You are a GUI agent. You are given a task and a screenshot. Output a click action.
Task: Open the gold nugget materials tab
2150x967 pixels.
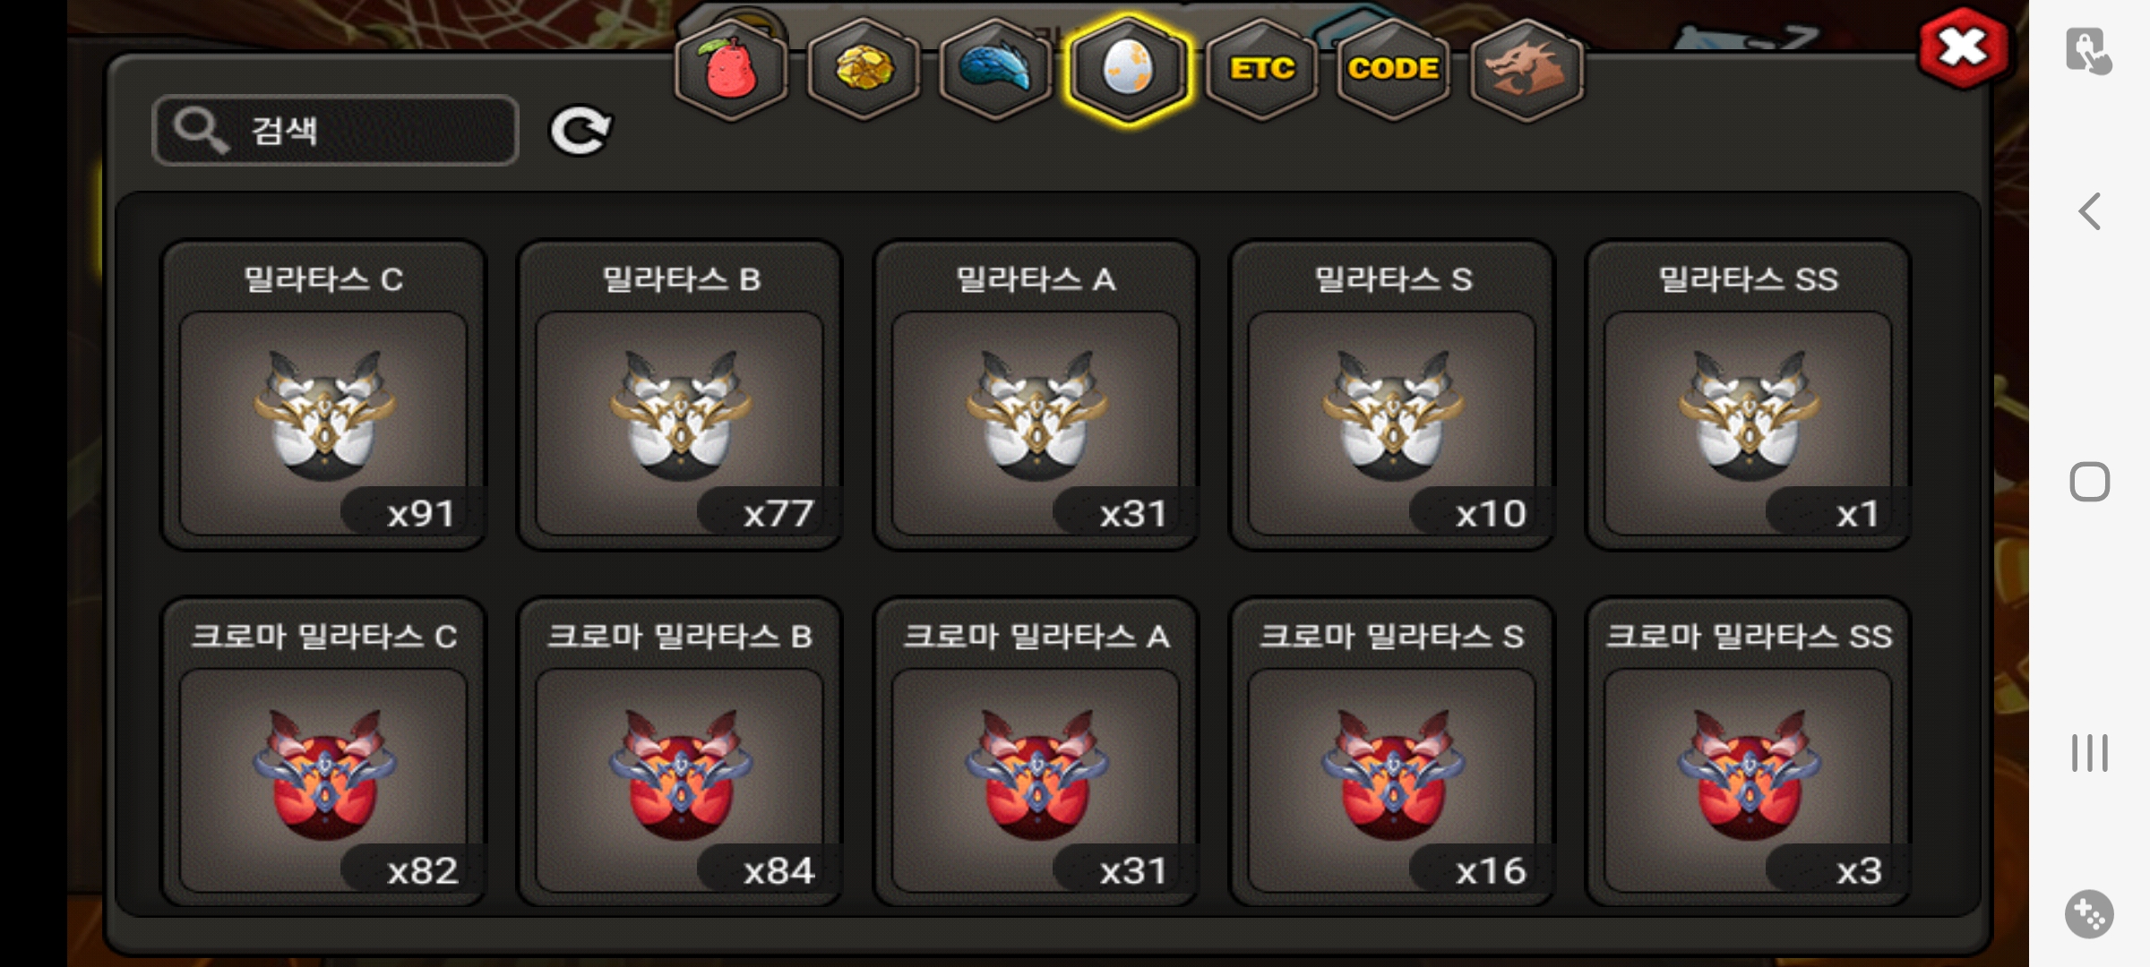864,69
